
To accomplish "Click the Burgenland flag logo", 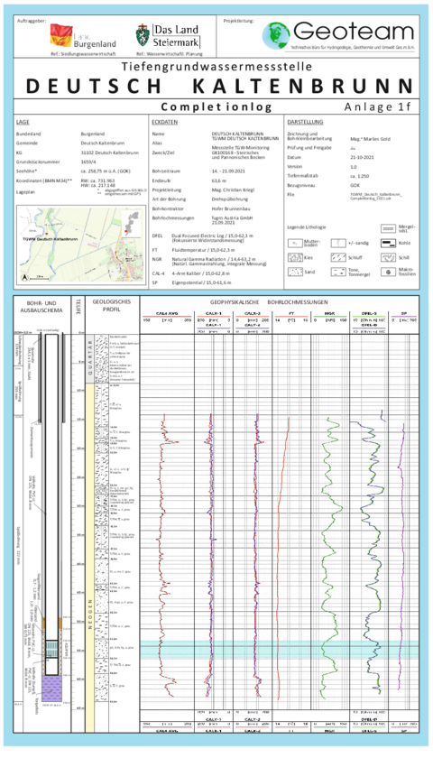I will (x=61, y=36).
